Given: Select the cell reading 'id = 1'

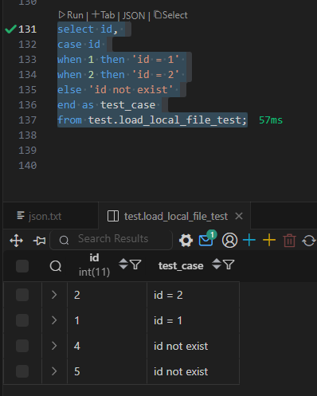Looking at the screenshot, I should [x=193, y=320].
